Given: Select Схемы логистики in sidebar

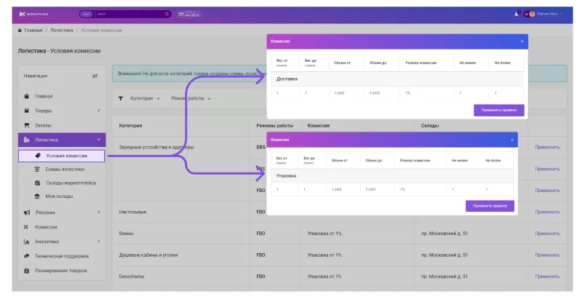Looking at the screenshot, I should pos(65,169).
